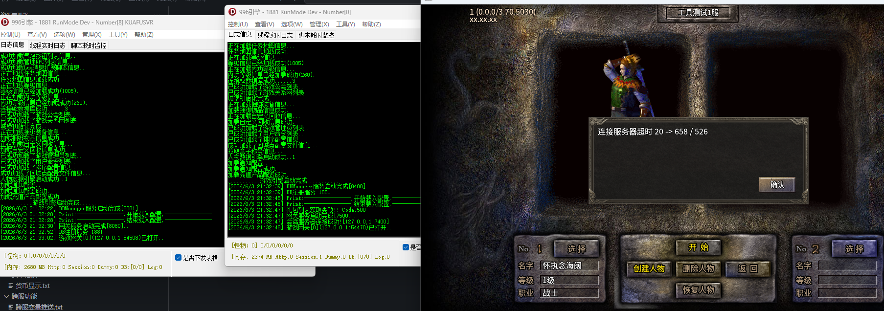Open 跨服变量推送.txt in the file tree
The width and height of the screenshot is (884, 311).
pos(39,307)
